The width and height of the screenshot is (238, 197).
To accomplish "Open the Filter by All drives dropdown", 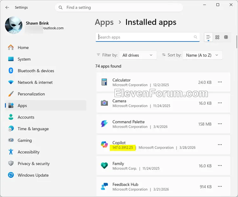I will click(x=138, y=55).
